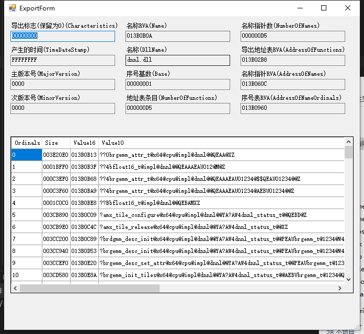Click the MinorVersion input field

pos(63,108)
